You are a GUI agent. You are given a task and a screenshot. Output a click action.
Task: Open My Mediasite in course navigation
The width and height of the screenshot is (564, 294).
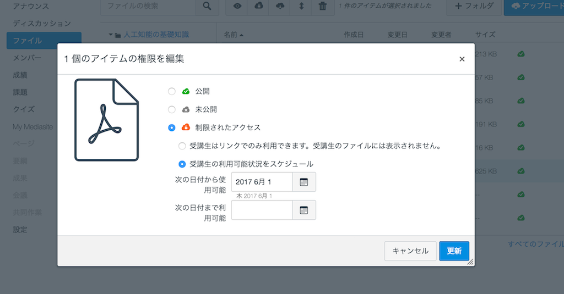pos(32,127)
